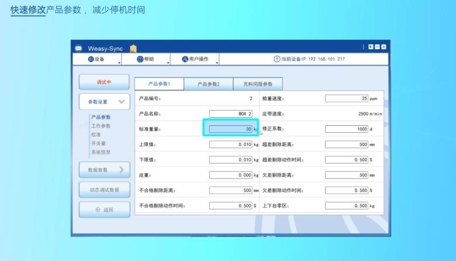Open the 用户操作 dropdown arrow

click(216, 62)
